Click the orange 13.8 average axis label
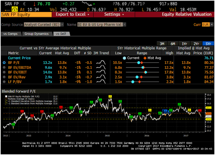Screen dimensions: 215x155 tap(208, 113)
